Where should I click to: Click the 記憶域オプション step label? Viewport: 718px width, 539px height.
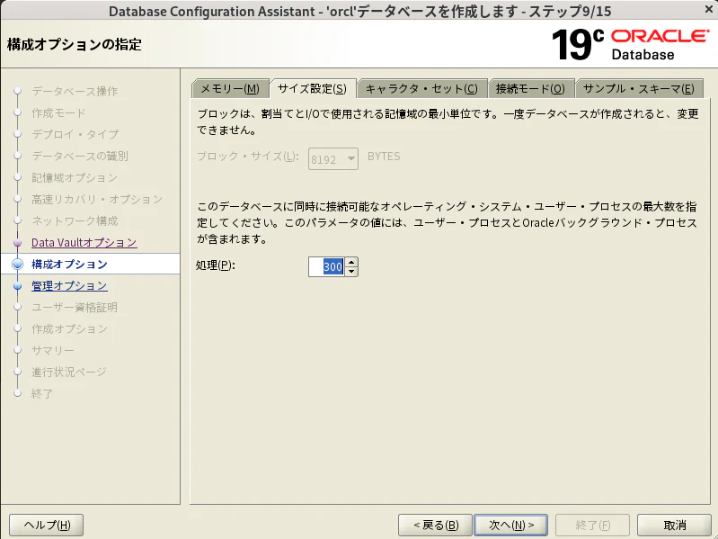(x=75, y=177)
